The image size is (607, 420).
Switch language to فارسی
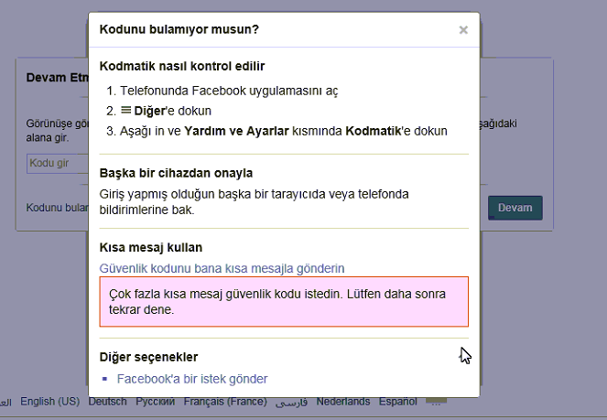pyautogui.click(x=291, y=403)
